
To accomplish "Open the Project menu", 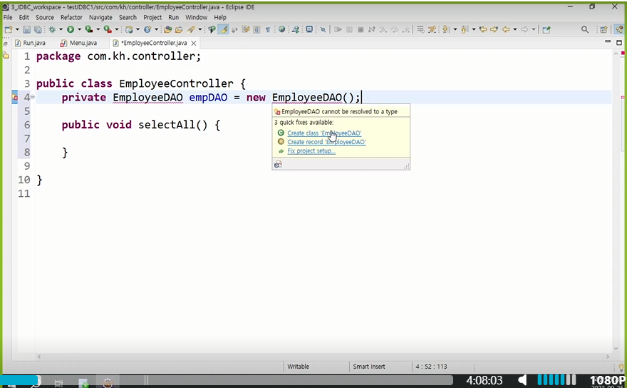I will (x=152, y=17).
